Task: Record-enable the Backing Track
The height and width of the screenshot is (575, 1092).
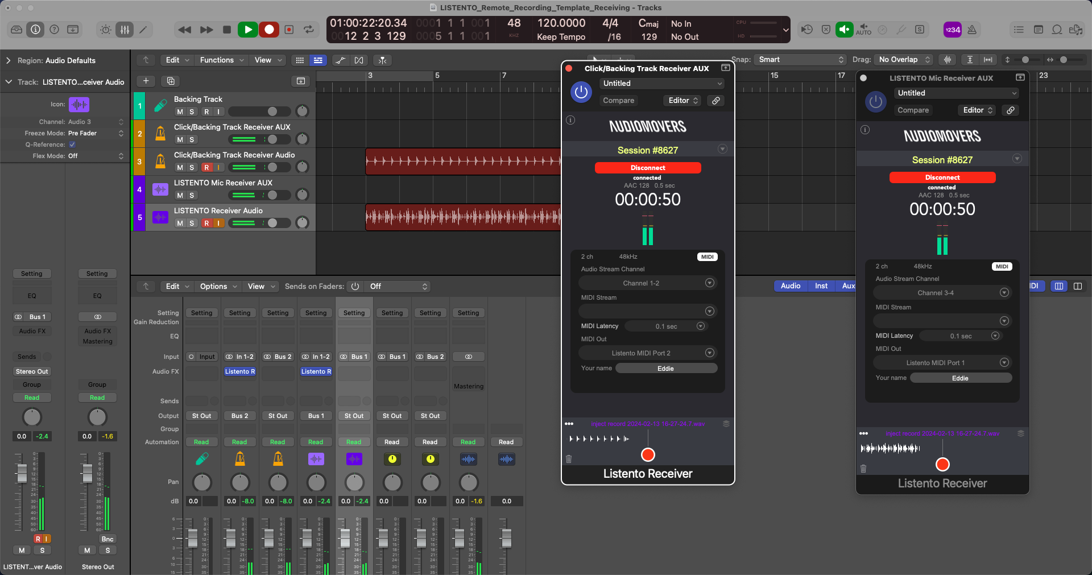Action: point(206,111)
